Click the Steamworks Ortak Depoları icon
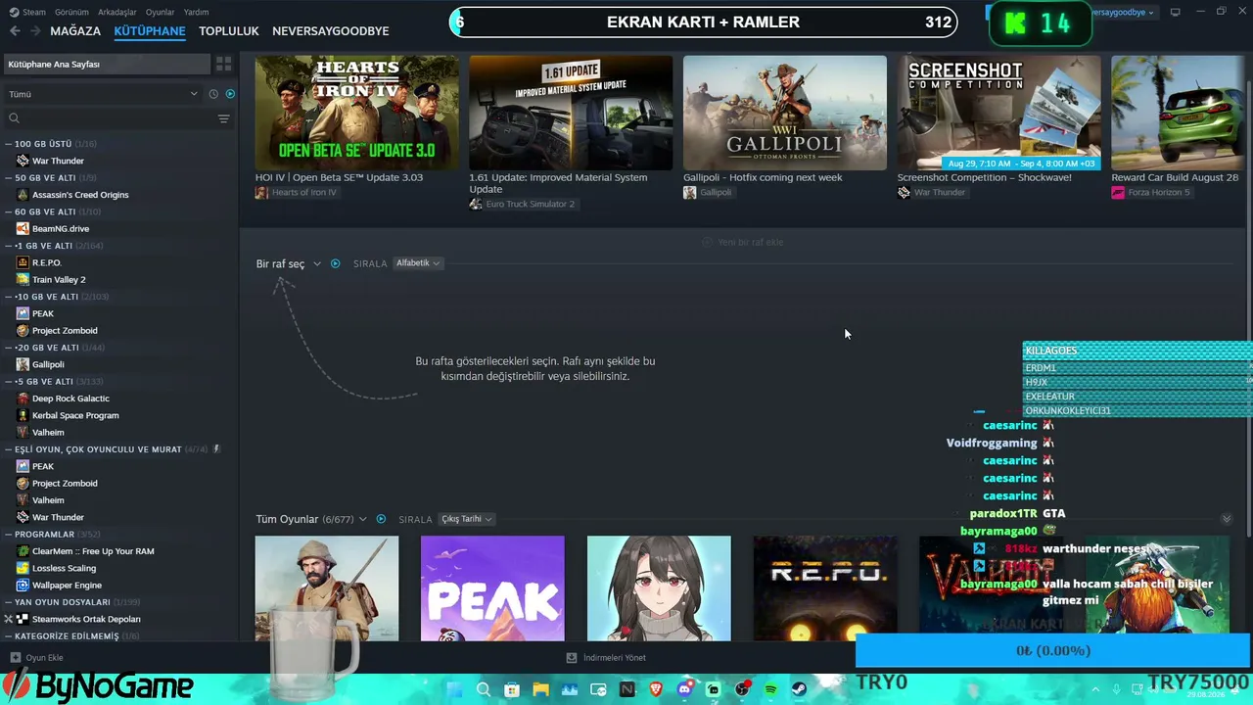The height and width of the screenshot is (705, 1253). pos(23,619)
